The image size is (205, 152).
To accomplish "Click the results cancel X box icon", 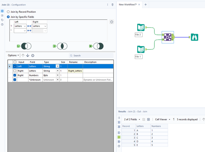I will click(x=148, y=119).
